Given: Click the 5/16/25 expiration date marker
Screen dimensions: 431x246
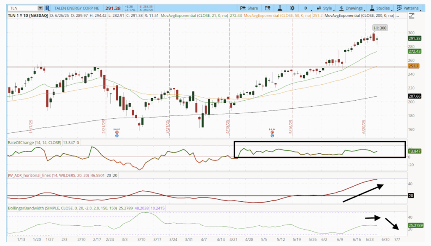Looking at the screenshot, I should click(291, 126).
